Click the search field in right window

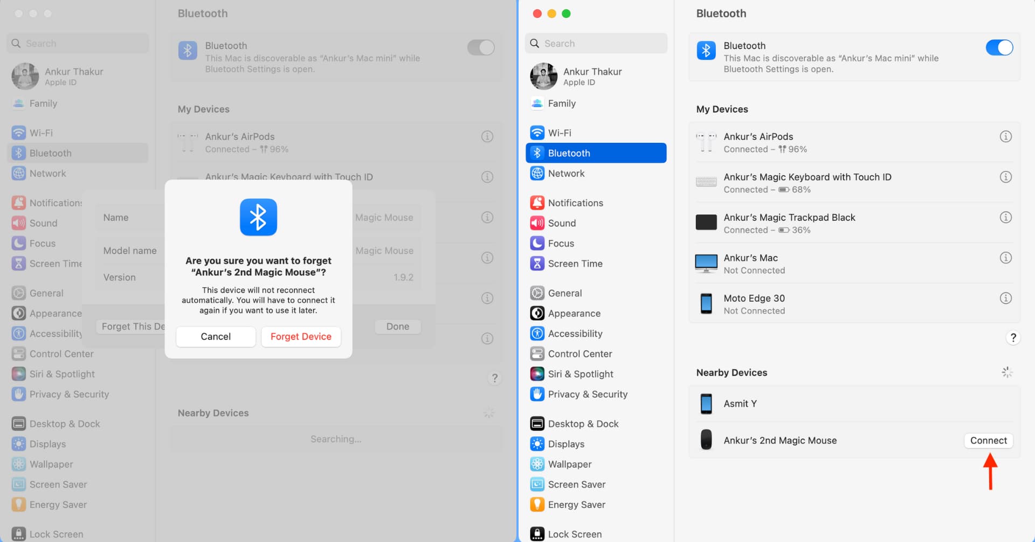pos(596,43)
